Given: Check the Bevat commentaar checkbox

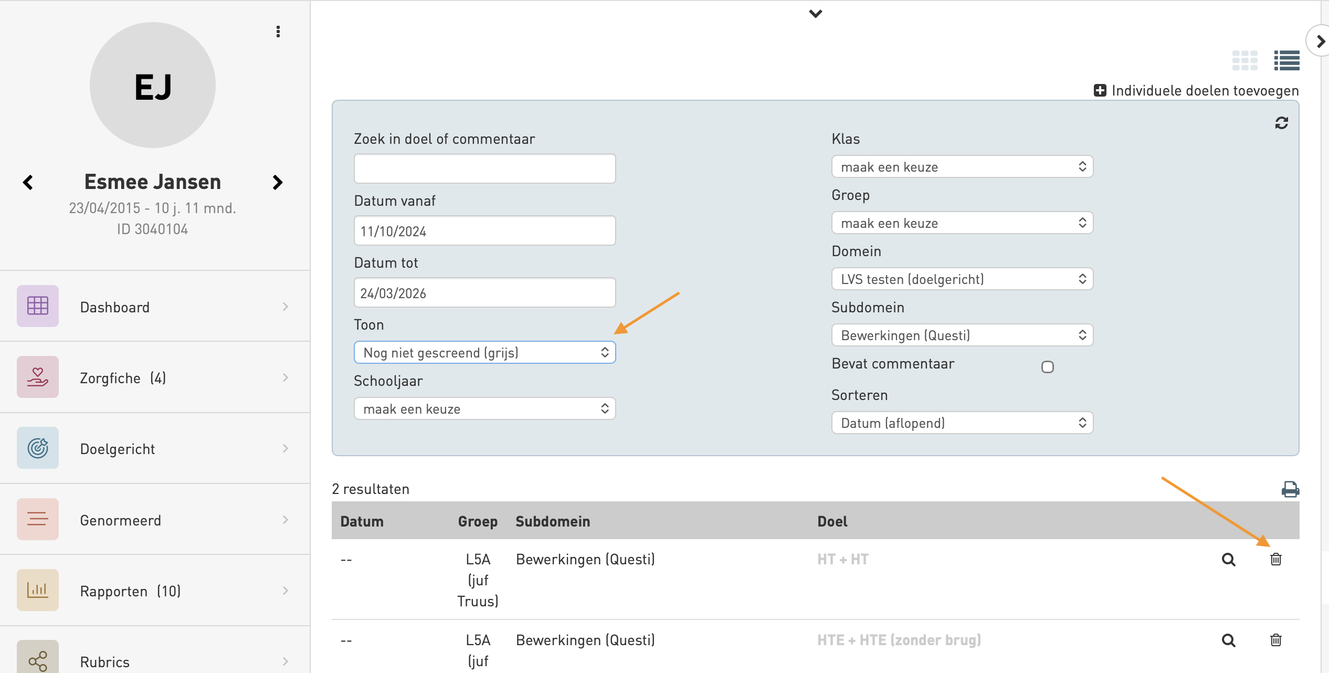Looking at the screenshot, I should point(1047,367).
